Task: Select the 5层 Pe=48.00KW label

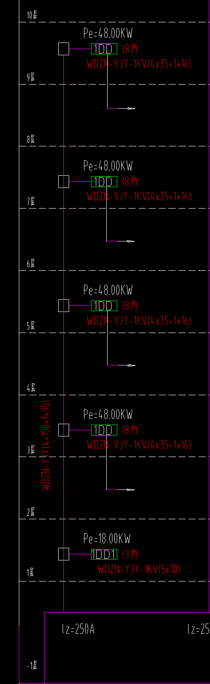Action: tap(108, 290)
